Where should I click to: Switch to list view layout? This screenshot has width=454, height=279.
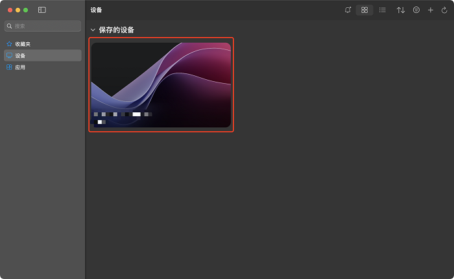(x=383, y=10)
